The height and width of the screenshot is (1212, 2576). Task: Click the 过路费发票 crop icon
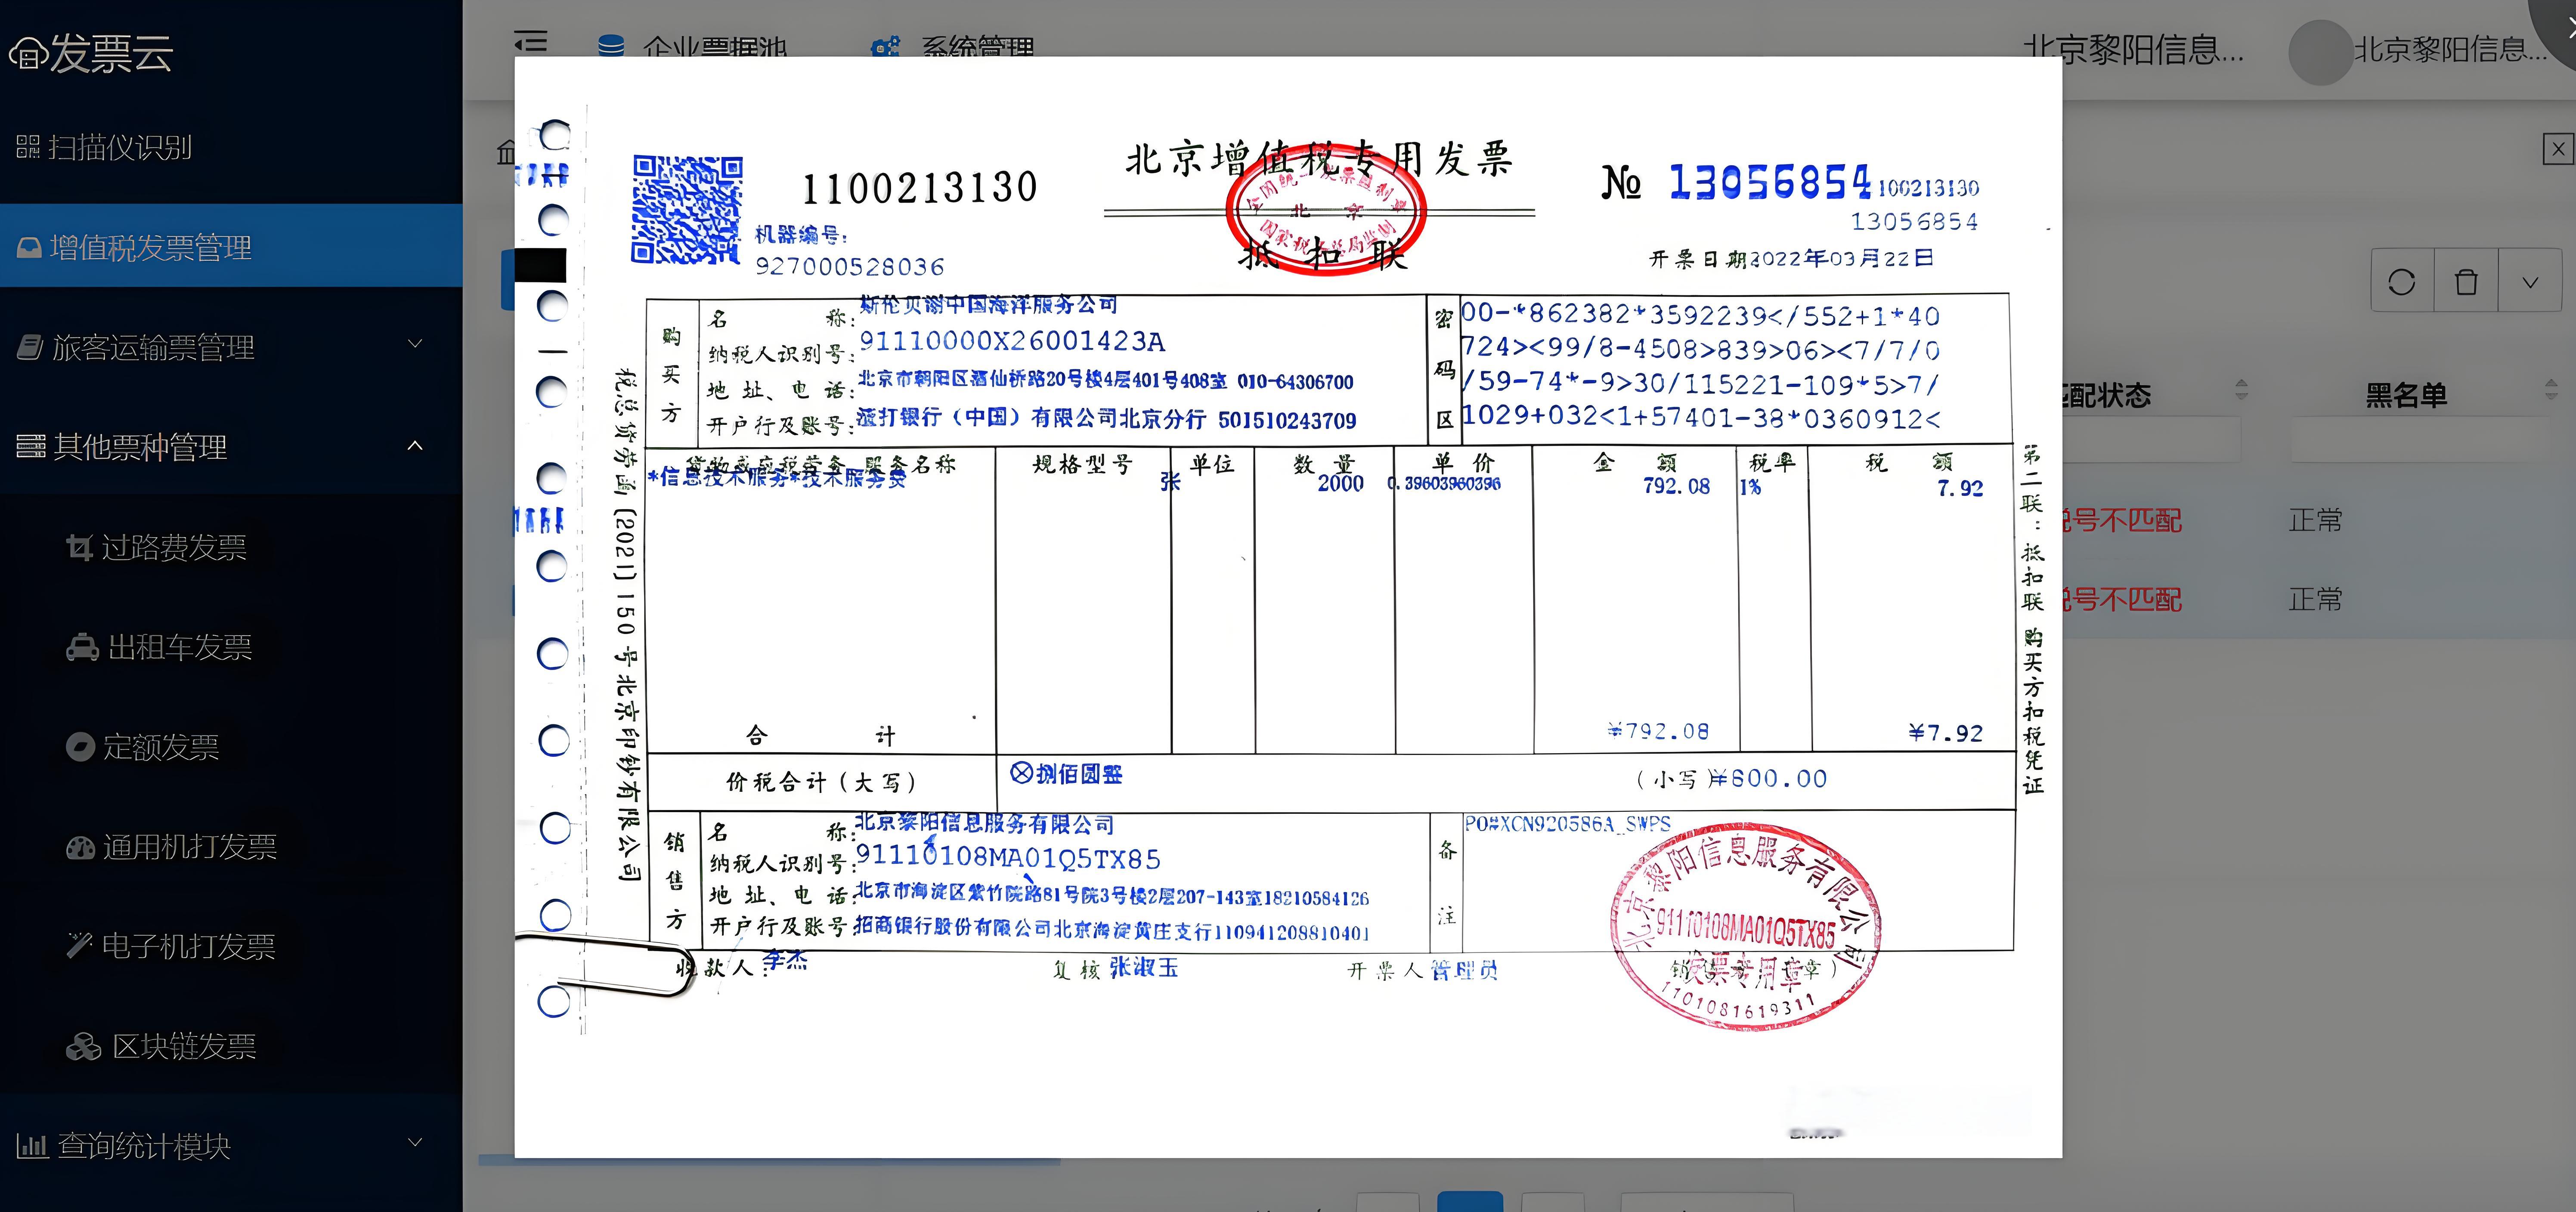click(79, 547)
